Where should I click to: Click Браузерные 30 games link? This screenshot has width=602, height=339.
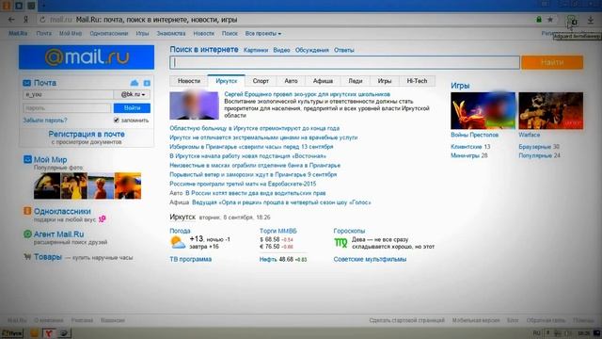click(539, 147)
